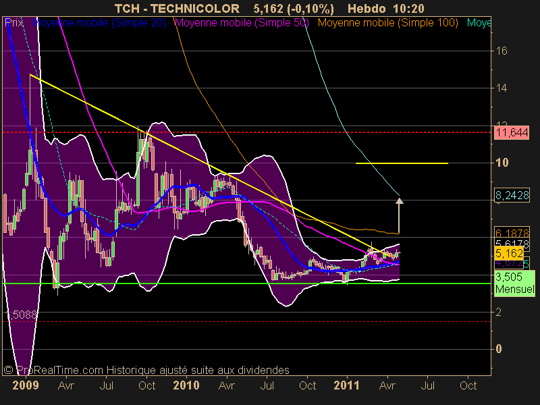Click the Jul label between 2009 and 2010
540x405 pixels.
[x=107, y=385]
